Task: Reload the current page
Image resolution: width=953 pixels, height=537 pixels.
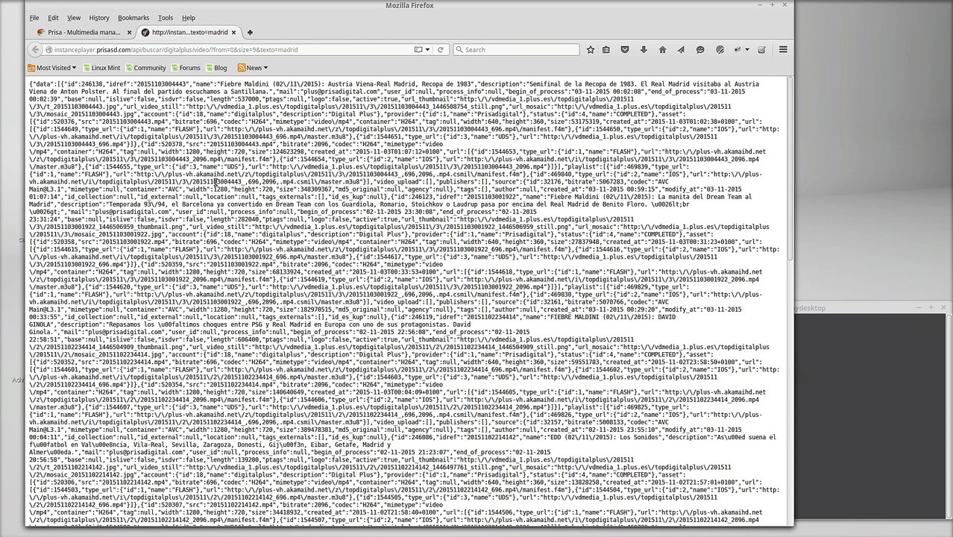Action: point(440,50)
